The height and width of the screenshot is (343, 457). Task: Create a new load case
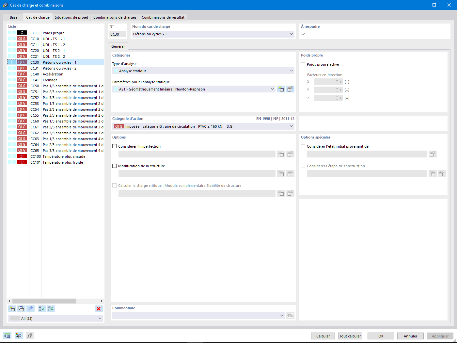coord(12,309)
